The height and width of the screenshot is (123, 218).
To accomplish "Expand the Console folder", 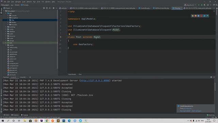I will tap(8, 15).
